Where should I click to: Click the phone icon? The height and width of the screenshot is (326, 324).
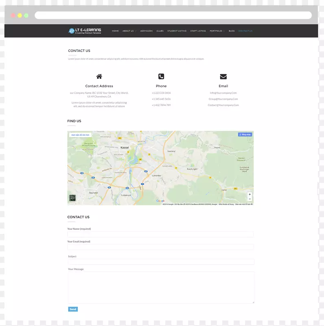tap(161, 76)
